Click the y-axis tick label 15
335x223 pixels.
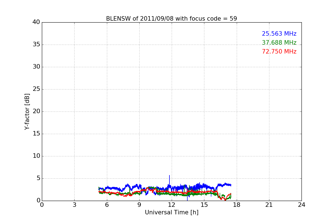tap(36, 134)
